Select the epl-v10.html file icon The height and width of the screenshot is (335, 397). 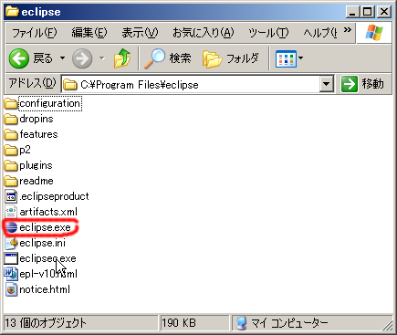11,274
